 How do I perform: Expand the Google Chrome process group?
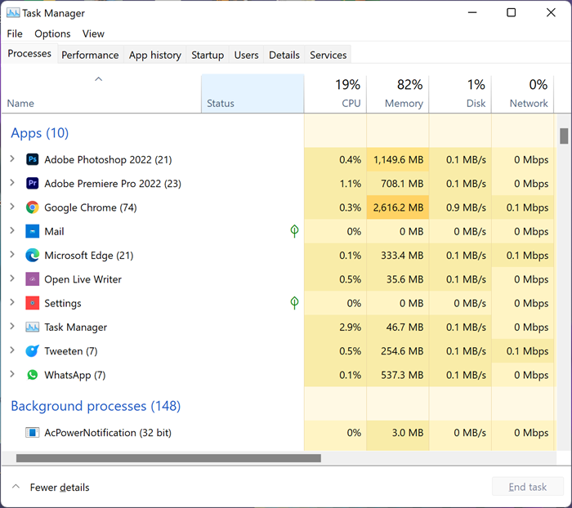(x=12, y=207)
